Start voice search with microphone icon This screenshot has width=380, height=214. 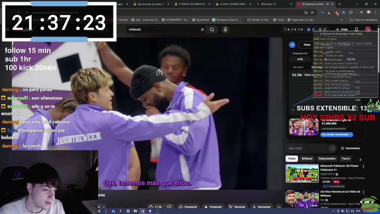[225, 29]
